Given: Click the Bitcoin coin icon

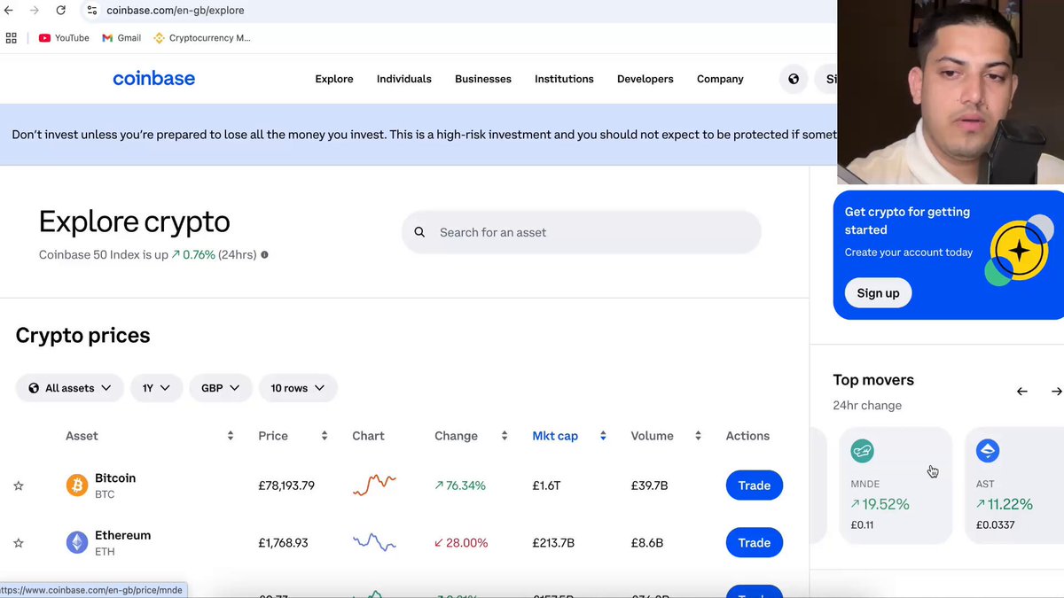Looking at the screenshot, I should pos(77,485).
